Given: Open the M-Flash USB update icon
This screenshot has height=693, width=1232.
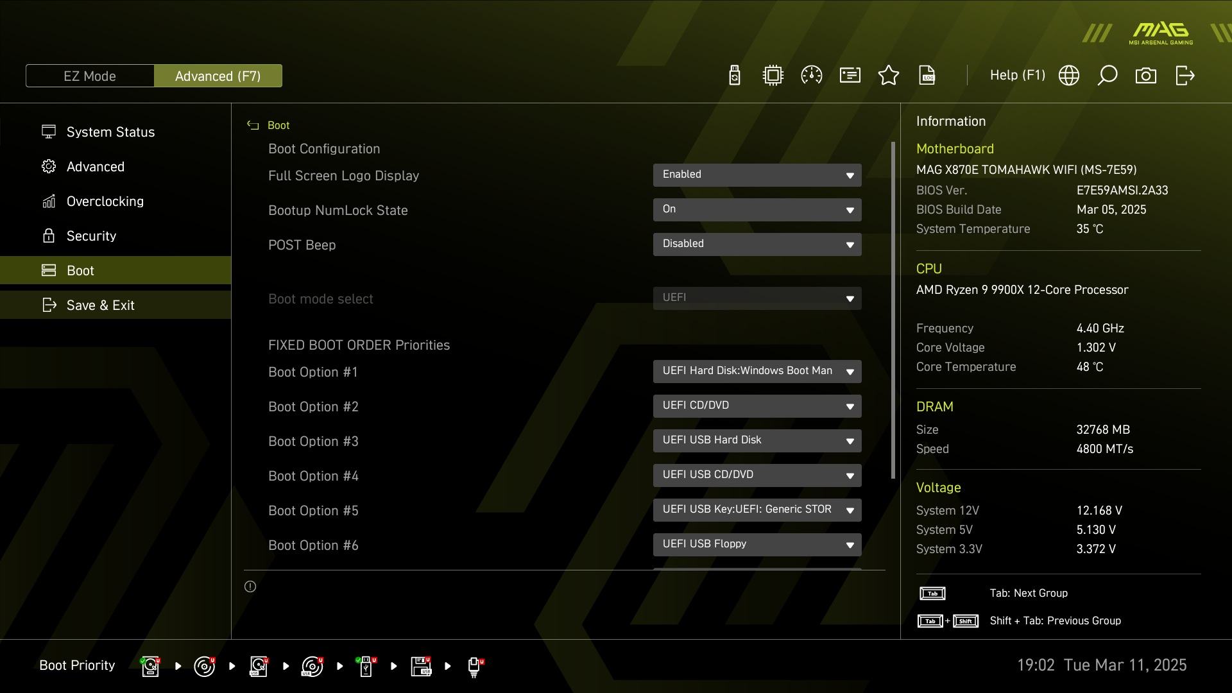Looking at the screenshot, I should click(x=735, y=76).
